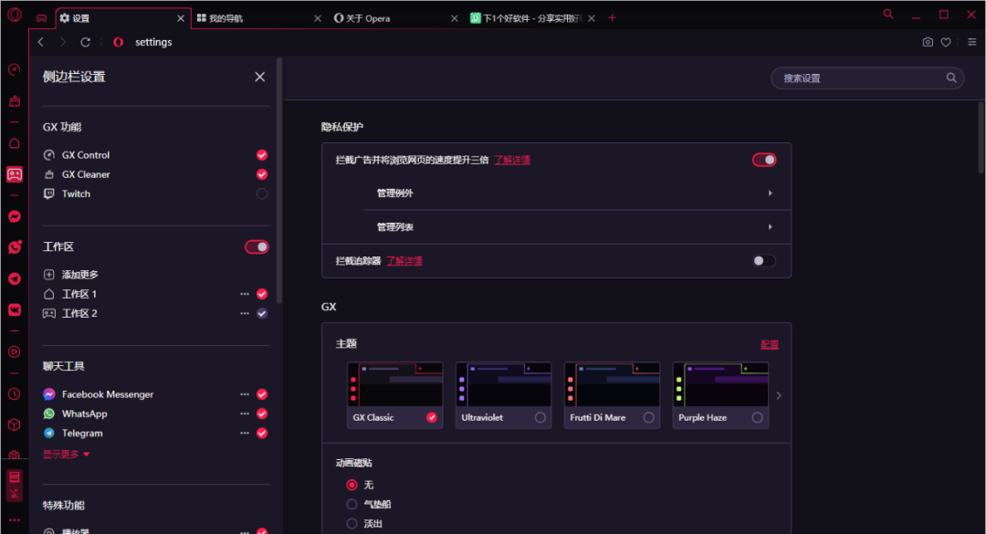
Task: Open the VK icon in sidebar
Action: click(15, 309)
